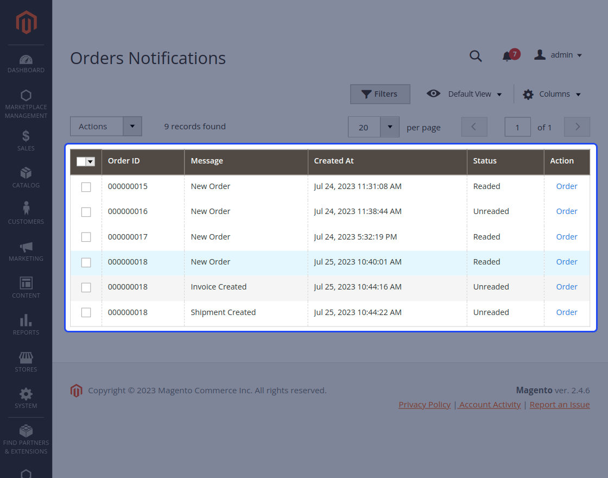Open Order link for Shipment Created row
This screenshot has height=478, width=608.
567,312
